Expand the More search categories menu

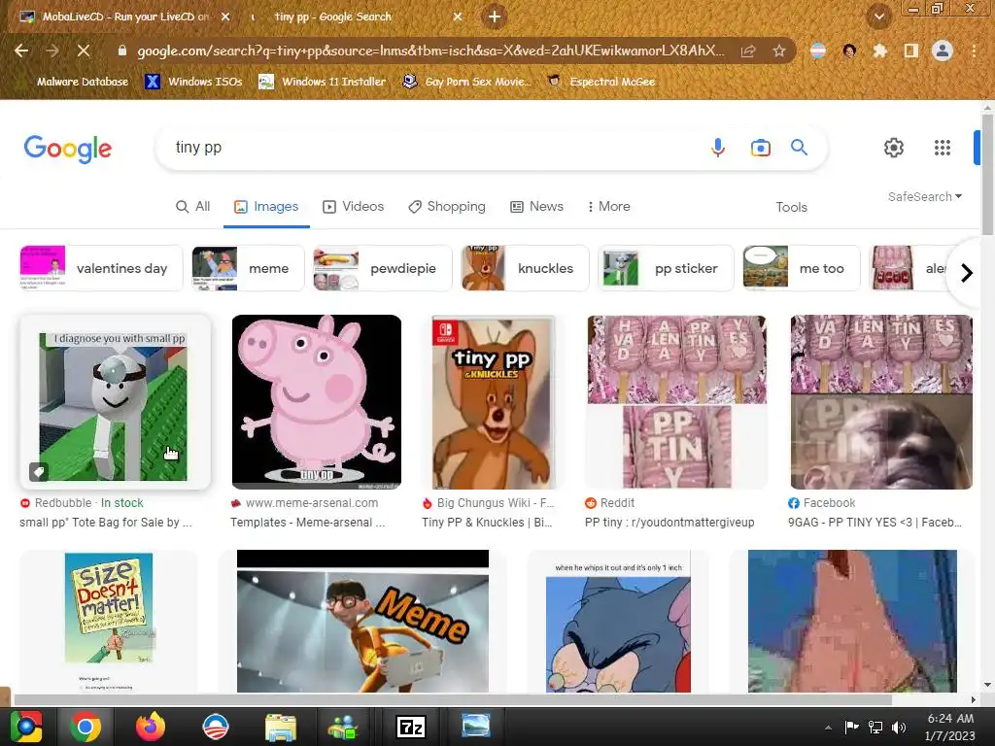(608, 206)
